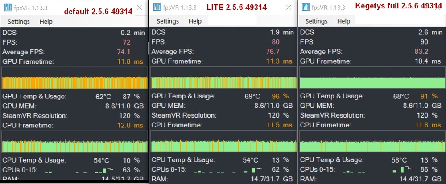Close the default 2.5.6 fpsVR window
446x184 pixels.
140,8
